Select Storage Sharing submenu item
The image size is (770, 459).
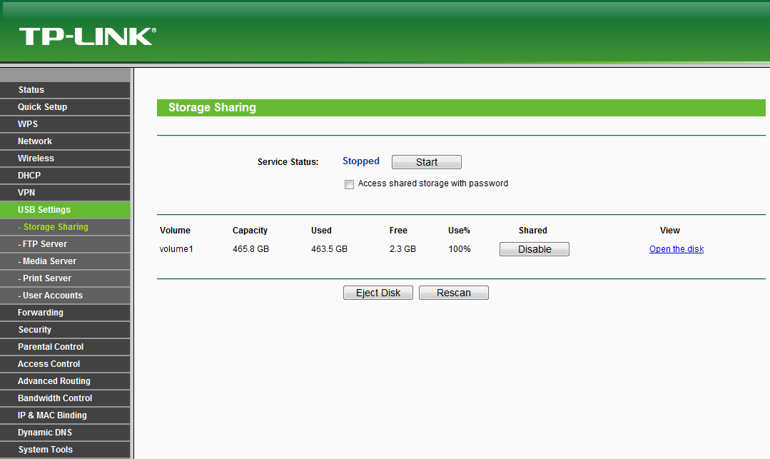pyautogui.click(x=65, y=227)
